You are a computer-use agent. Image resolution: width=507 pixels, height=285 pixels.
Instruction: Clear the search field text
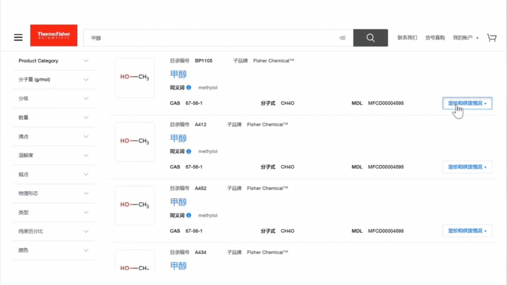click(342, 38)
